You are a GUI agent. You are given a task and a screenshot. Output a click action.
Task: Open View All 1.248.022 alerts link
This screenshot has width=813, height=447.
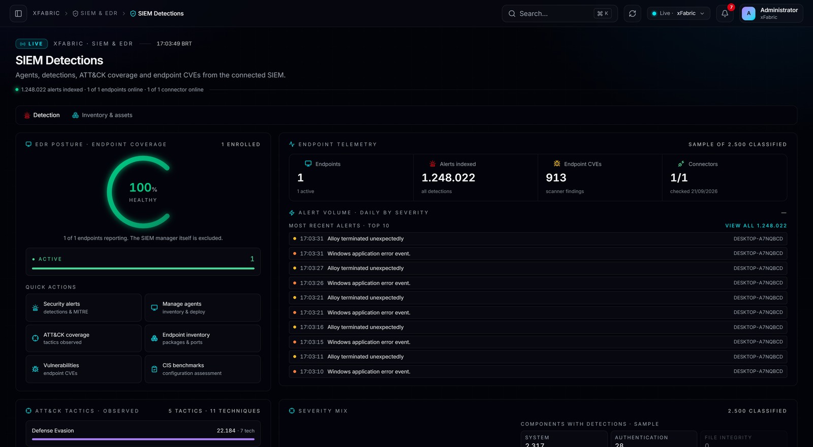click(x=756, y=226)
